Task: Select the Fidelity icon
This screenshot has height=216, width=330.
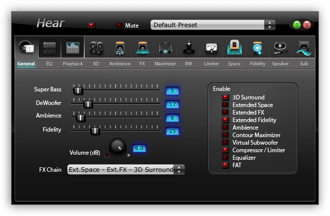Action: 257,48
